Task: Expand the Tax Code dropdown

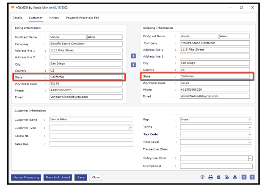Action: coord(250,134)
